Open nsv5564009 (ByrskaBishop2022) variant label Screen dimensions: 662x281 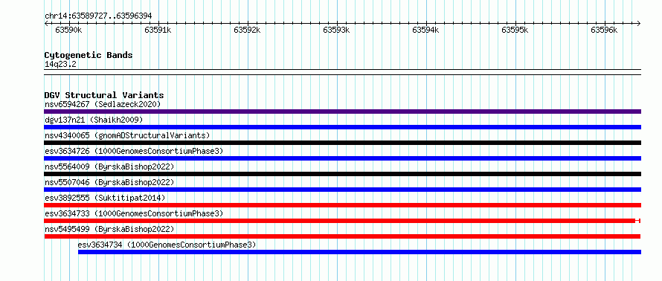109,167
